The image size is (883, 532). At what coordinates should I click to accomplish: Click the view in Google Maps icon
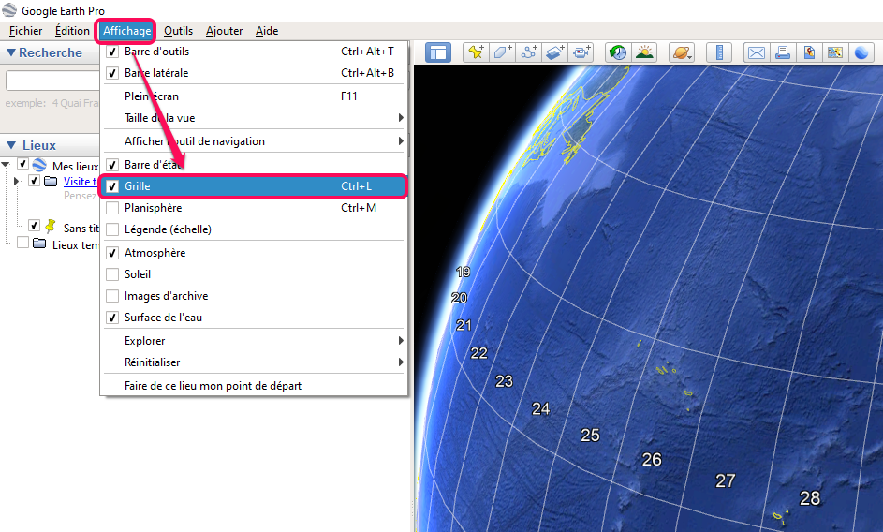(x=835, y=52)
